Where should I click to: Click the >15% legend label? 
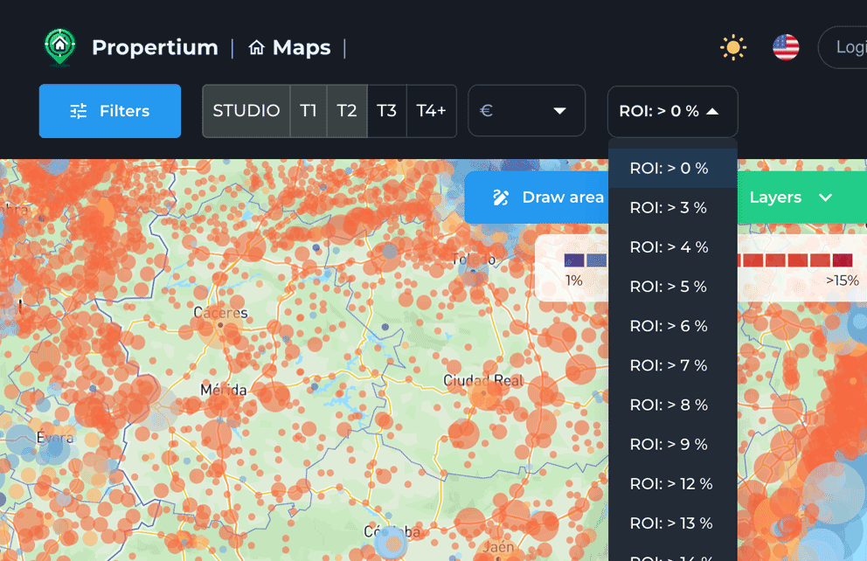coord(843,280)
